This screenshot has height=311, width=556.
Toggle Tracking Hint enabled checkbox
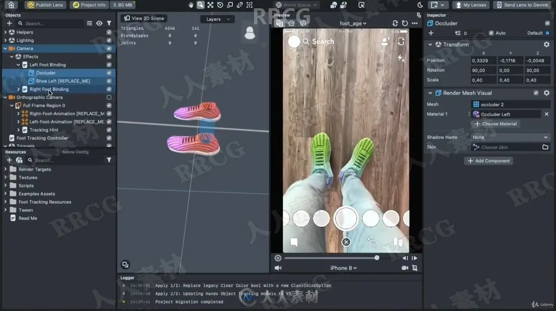(109, 130)
